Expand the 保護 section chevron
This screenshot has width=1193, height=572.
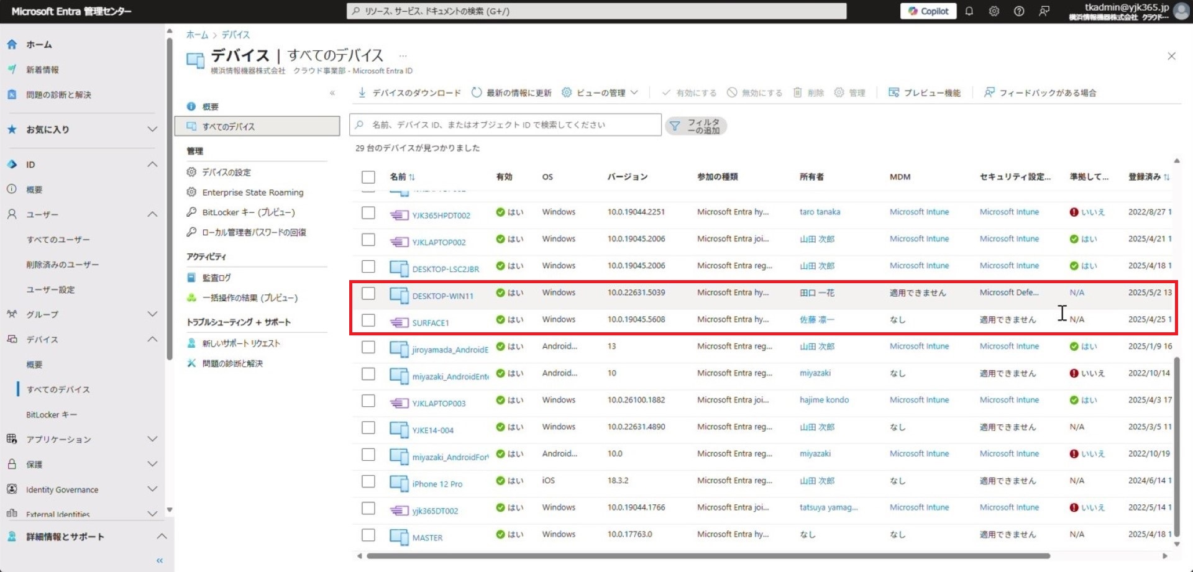[x=152, y=464]
